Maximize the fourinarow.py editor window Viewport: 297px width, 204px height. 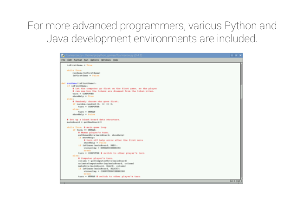click(x=235, y=55)
